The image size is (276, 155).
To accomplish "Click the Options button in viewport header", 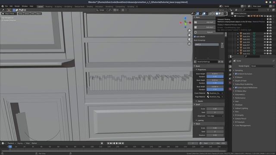I will (223, 10).
